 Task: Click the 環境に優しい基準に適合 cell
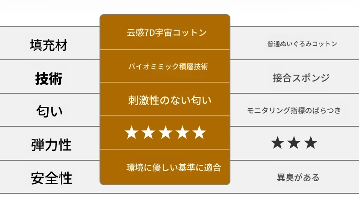174,168
